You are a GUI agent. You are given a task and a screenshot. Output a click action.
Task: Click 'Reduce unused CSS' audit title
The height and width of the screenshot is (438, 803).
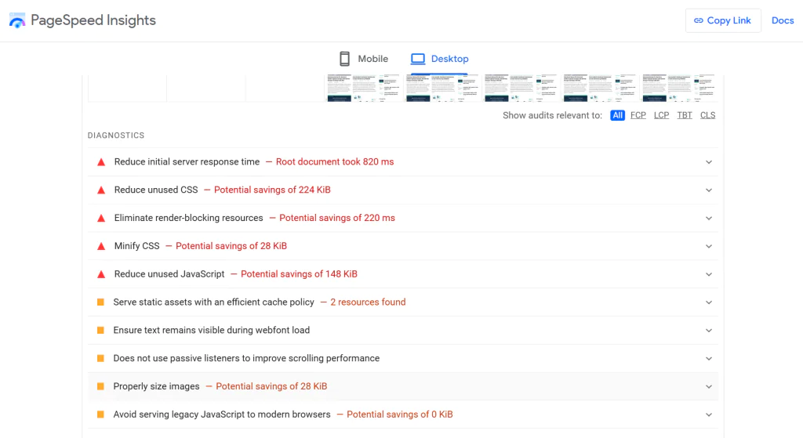(156, 190)
